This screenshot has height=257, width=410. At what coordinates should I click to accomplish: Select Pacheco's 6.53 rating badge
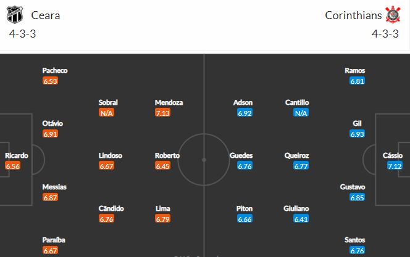[50, 81]
